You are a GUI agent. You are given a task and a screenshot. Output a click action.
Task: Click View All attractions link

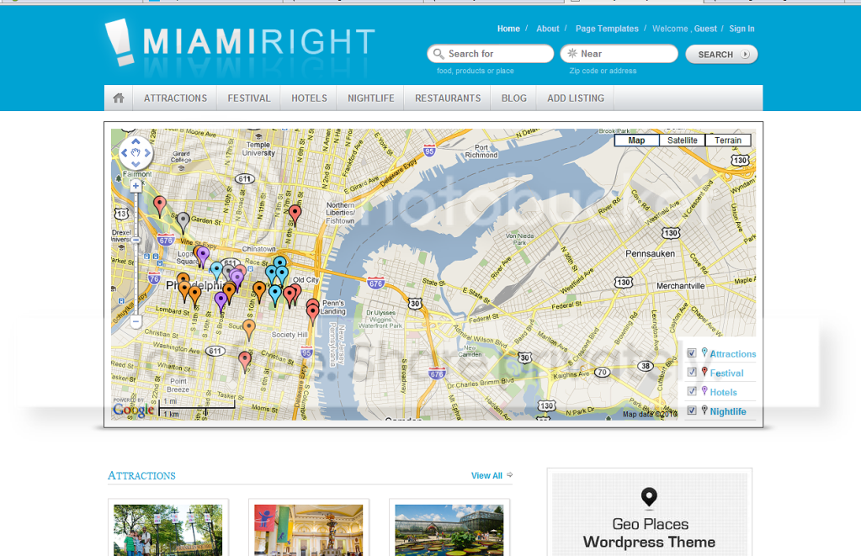click(x=486, y=475)
